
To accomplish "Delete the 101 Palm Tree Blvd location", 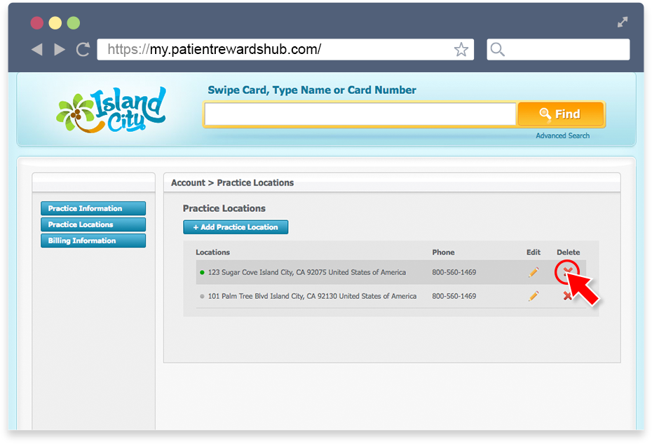I will (x=566, y=296).
